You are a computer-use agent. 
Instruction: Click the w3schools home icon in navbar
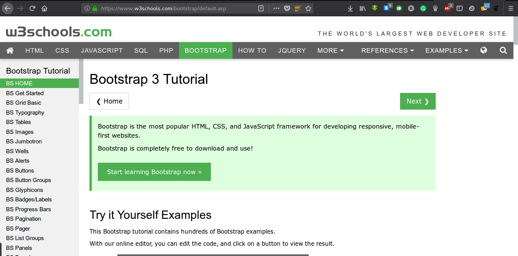pos(10,50)
